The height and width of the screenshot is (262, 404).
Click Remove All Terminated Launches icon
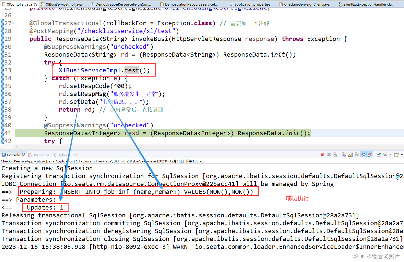pos(335,155)
